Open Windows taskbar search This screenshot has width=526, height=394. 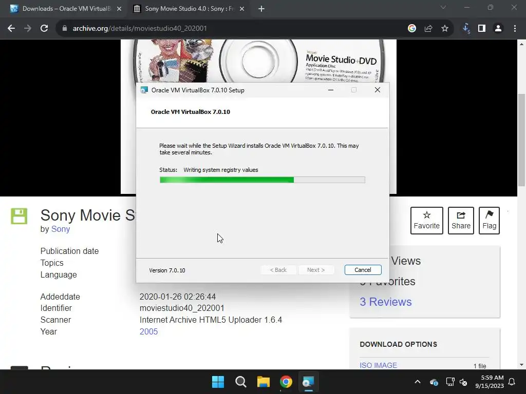pyautogui.click(x=241, y=382)
